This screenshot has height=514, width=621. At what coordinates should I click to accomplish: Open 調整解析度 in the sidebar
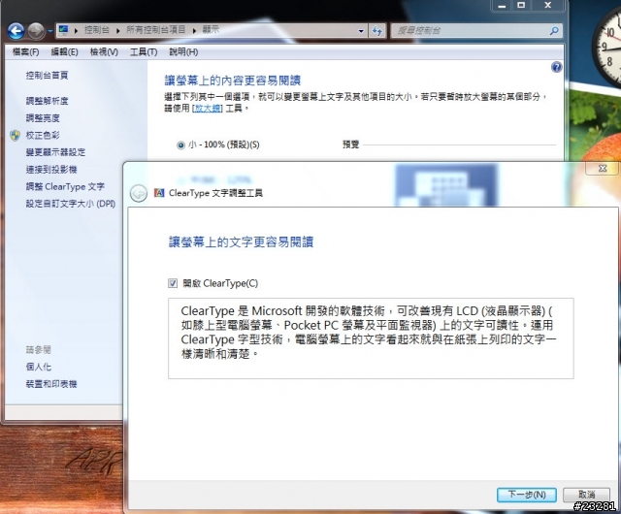pos(47,101)
